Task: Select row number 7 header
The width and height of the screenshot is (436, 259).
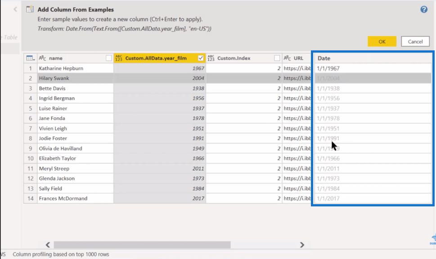Action: [31, 129]
